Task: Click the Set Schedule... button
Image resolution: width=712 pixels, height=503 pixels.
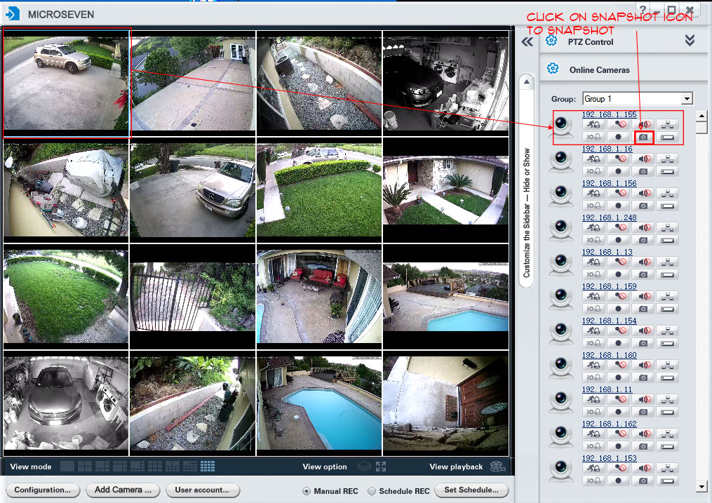Action: coord(471,490)
